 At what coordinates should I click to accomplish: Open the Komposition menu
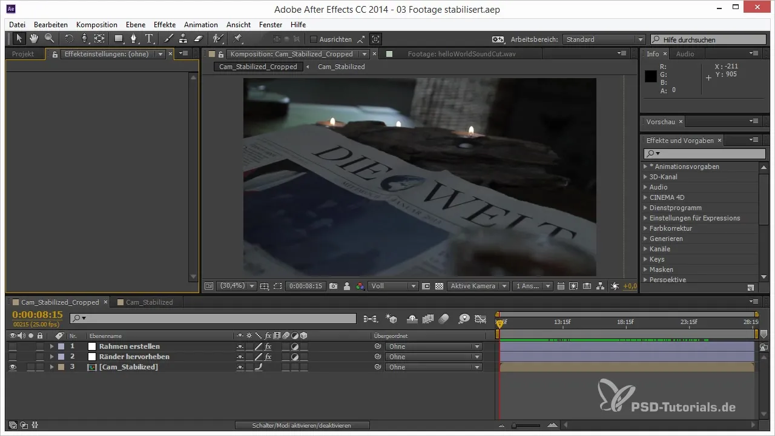coord(97,25)
